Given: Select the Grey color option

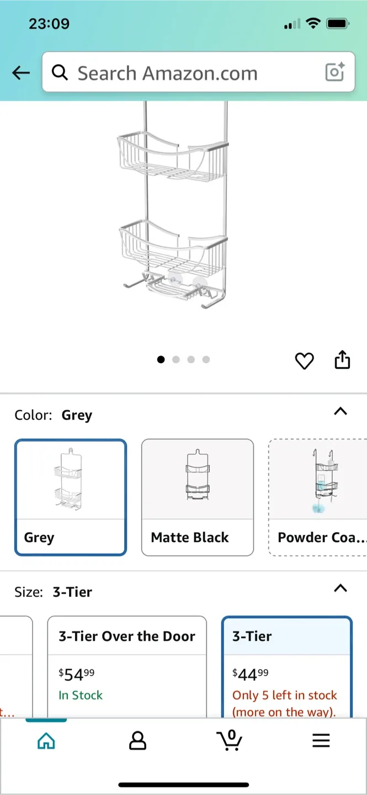Looking at the screenshot, I should (x=71, y=497).
